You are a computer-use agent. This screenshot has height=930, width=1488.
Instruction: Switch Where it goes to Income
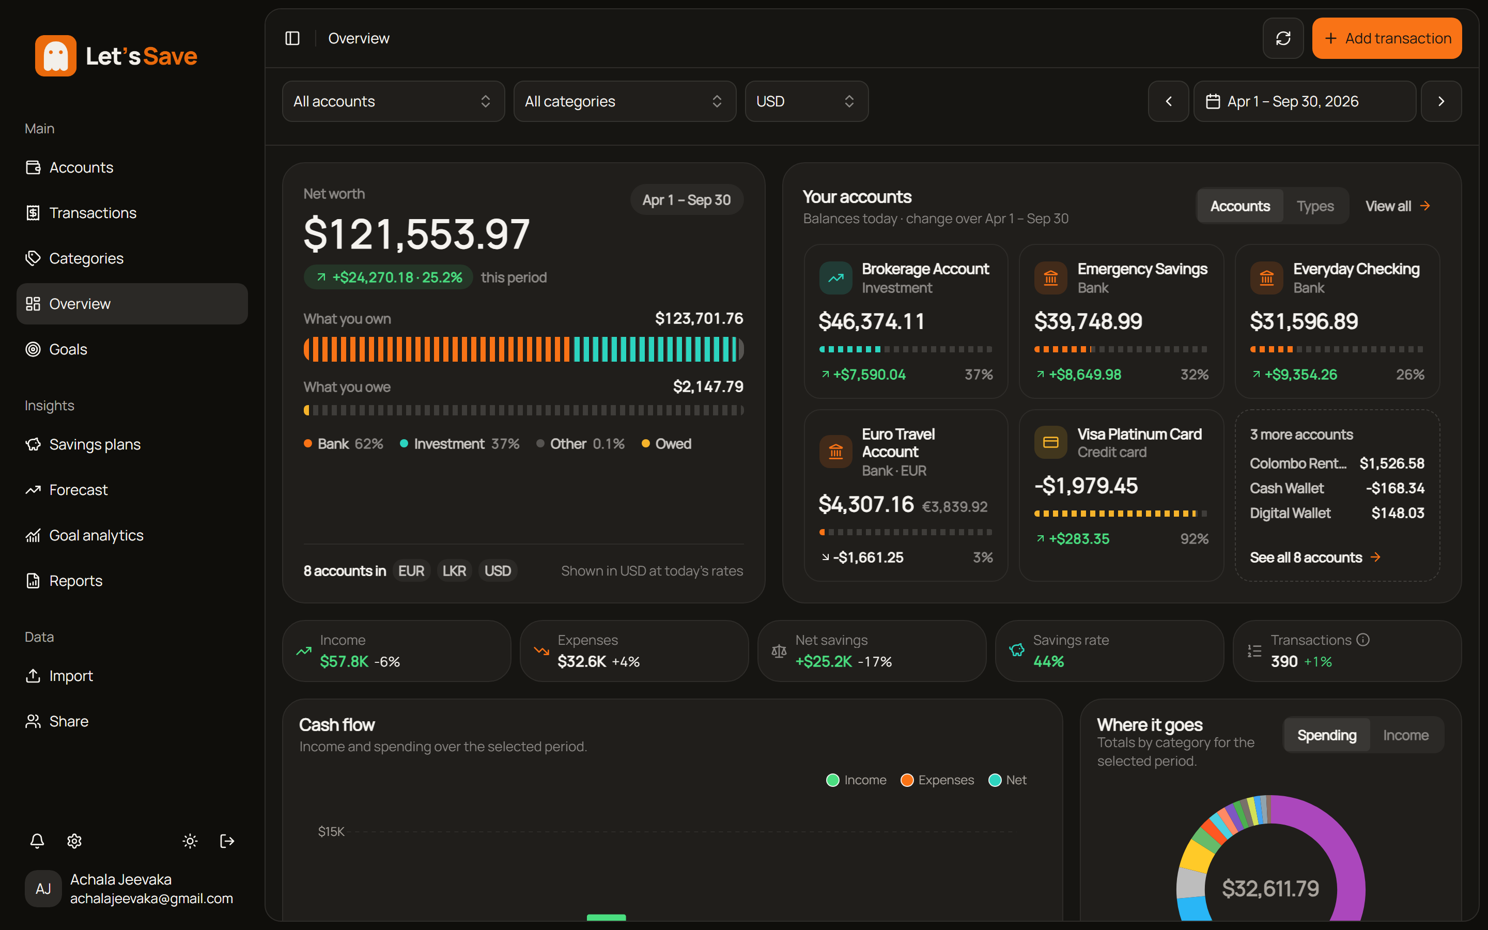click(1406, 735)
